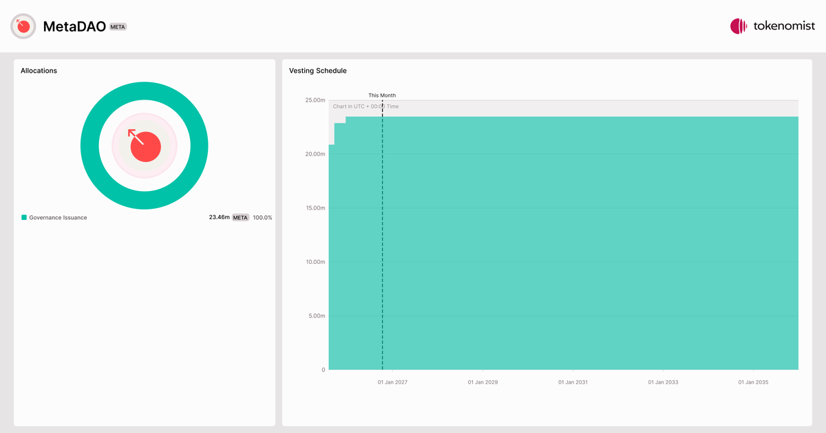Image resolution: width=826 pixels, height=433 pixels.
Task: Click the 23.46m allocation value
Action: click(219, 217)
